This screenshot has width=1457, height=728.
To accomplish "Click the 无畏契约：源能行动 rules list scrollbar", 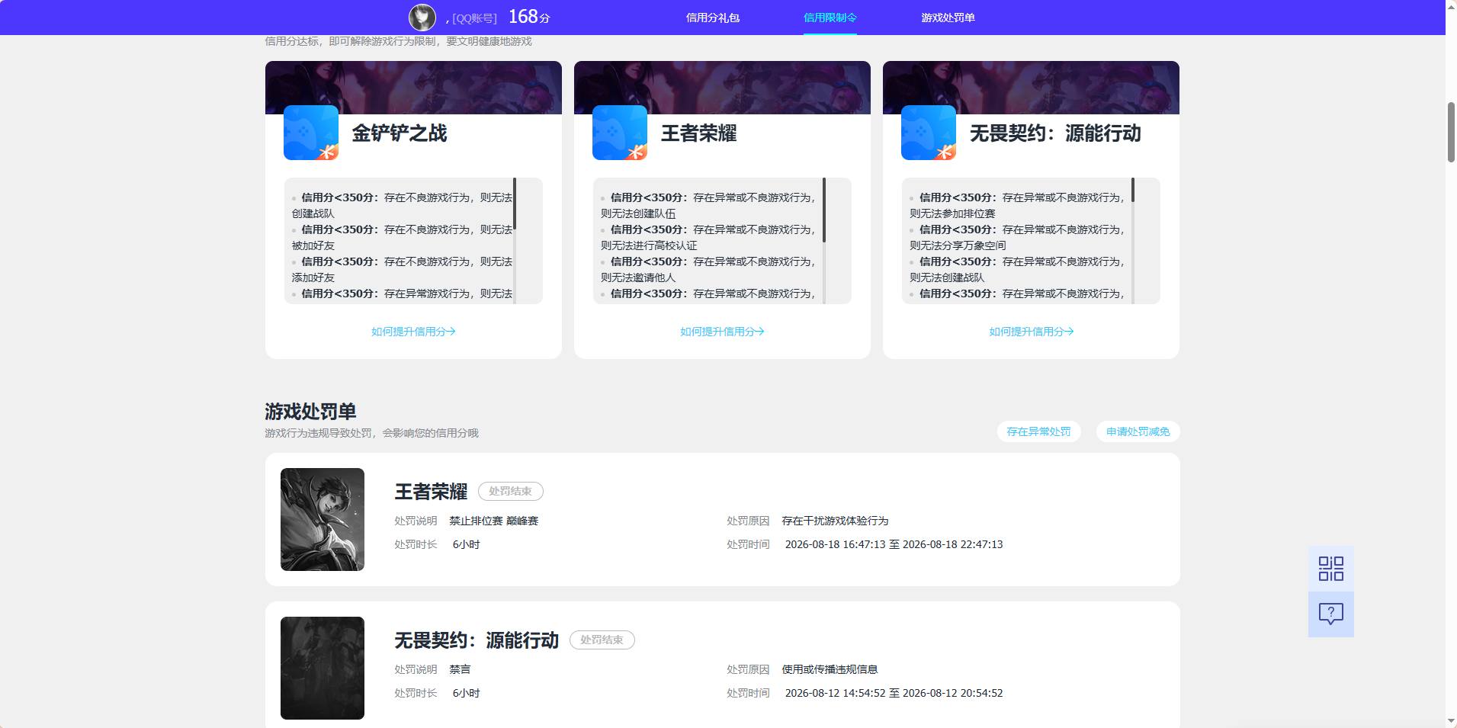I will coord(1133,191).
